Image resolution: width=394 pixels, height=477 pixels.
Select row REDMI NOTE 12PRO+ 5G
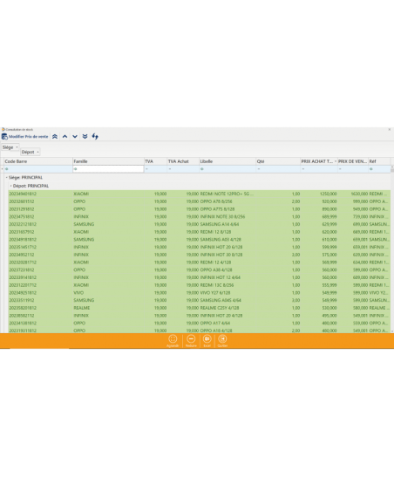pyautogui.click(x=199, y=194)
